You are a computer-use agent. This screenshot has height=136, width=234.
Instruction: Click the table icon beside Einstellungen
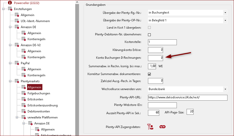click(10, 9)
